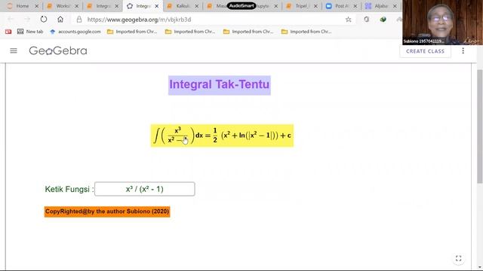Open the last Imported from Chr... bookmark folder
The width and height of the screenshot is (483, 271).
click(x=306, y=32)
